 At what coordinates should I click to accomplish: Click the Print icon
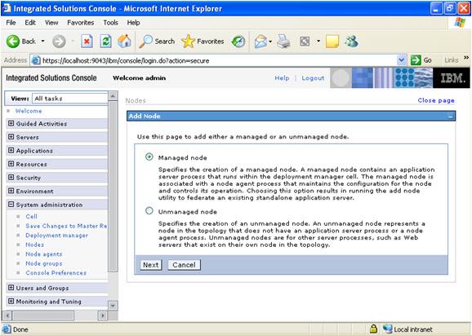[x=283, y=41]
